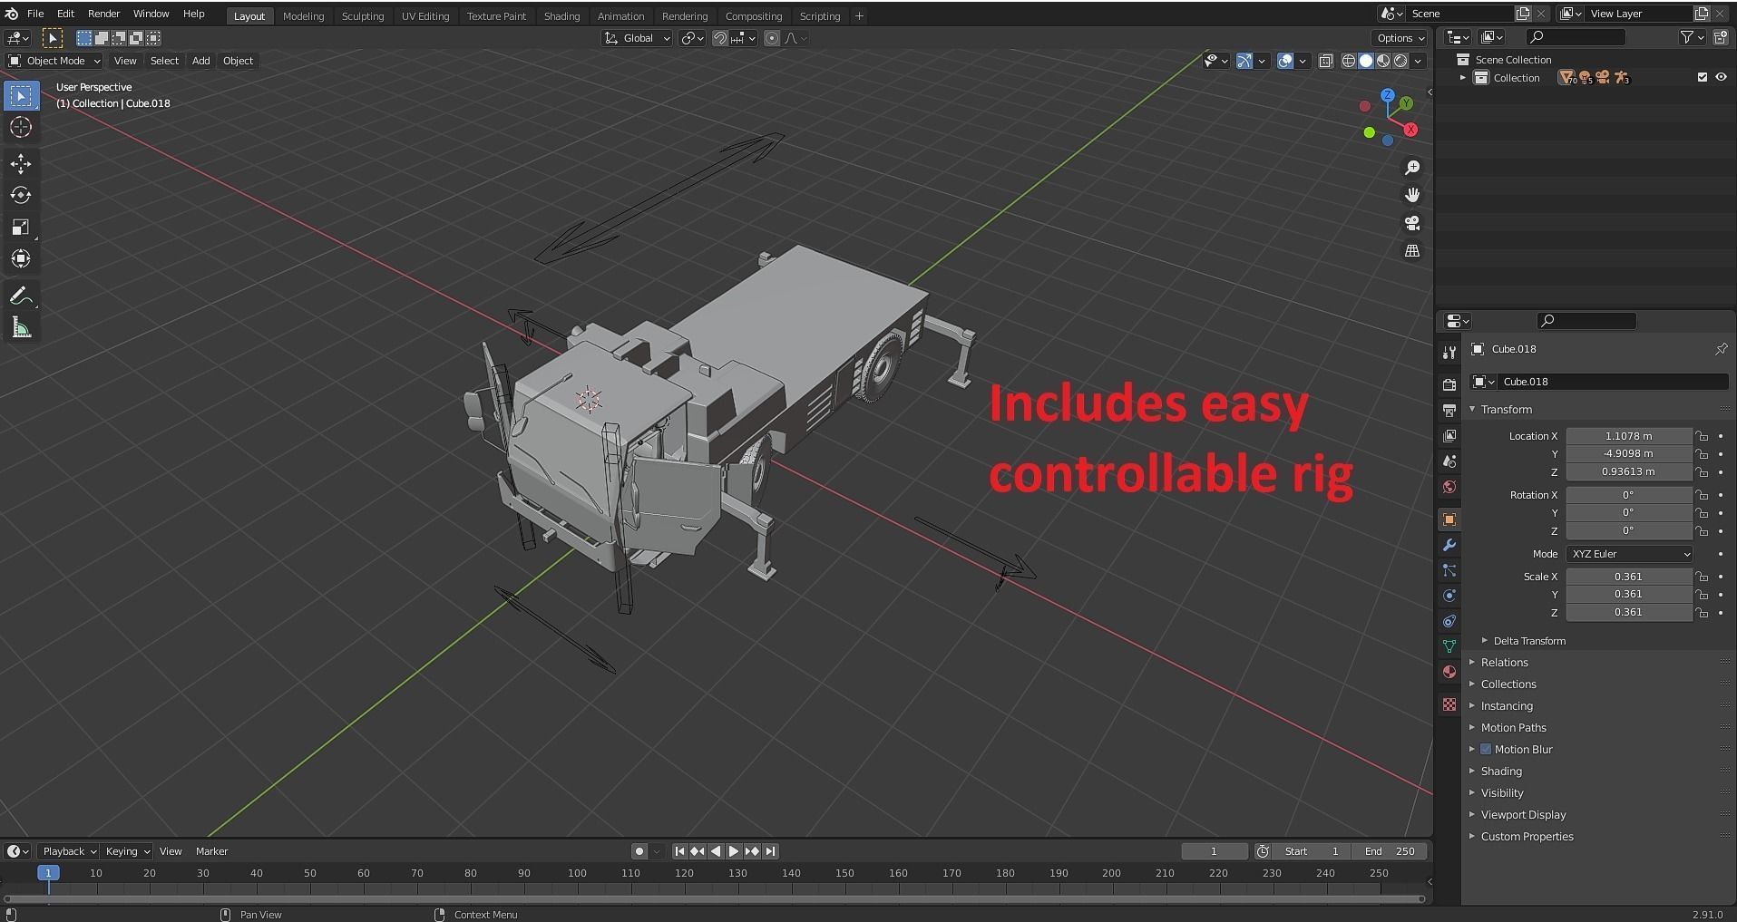Viewport: 1737px width, 922px height.
Task: Enable the Motion Blur checkbox
Action: coord(1486,750)
